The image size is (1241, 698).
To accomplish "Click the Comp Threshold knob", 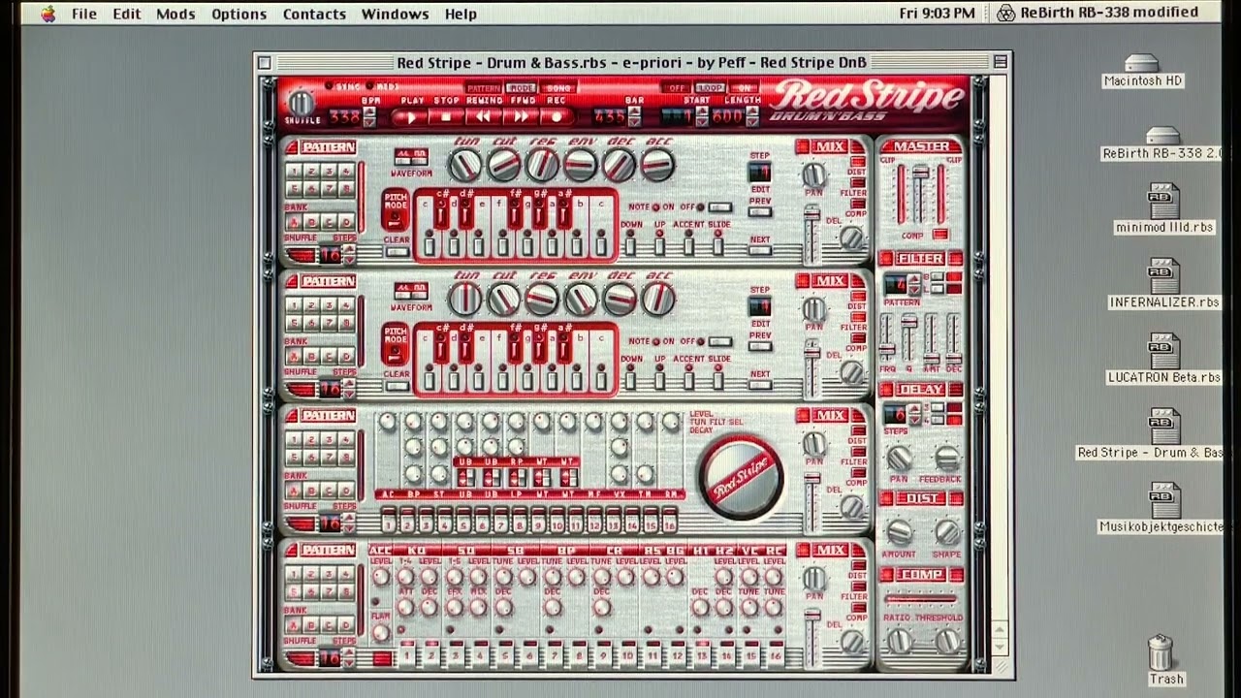I will [x=946, y=641].
